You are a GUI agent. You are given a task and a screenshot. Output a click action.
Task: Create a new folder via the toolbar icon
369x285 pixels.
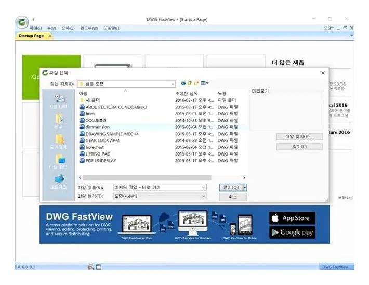click(x=196, y=83)
